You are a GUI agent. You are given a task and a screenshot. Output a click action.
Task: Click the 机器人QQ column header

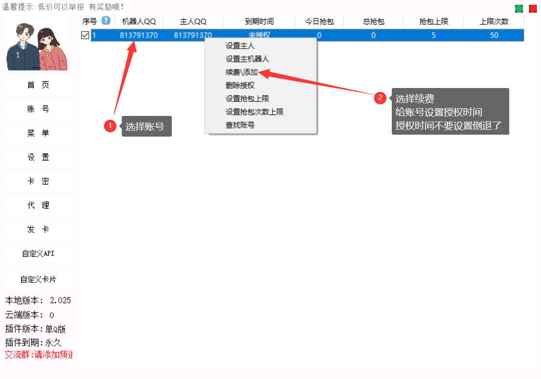pyautogui.click(x=139, y=22)
